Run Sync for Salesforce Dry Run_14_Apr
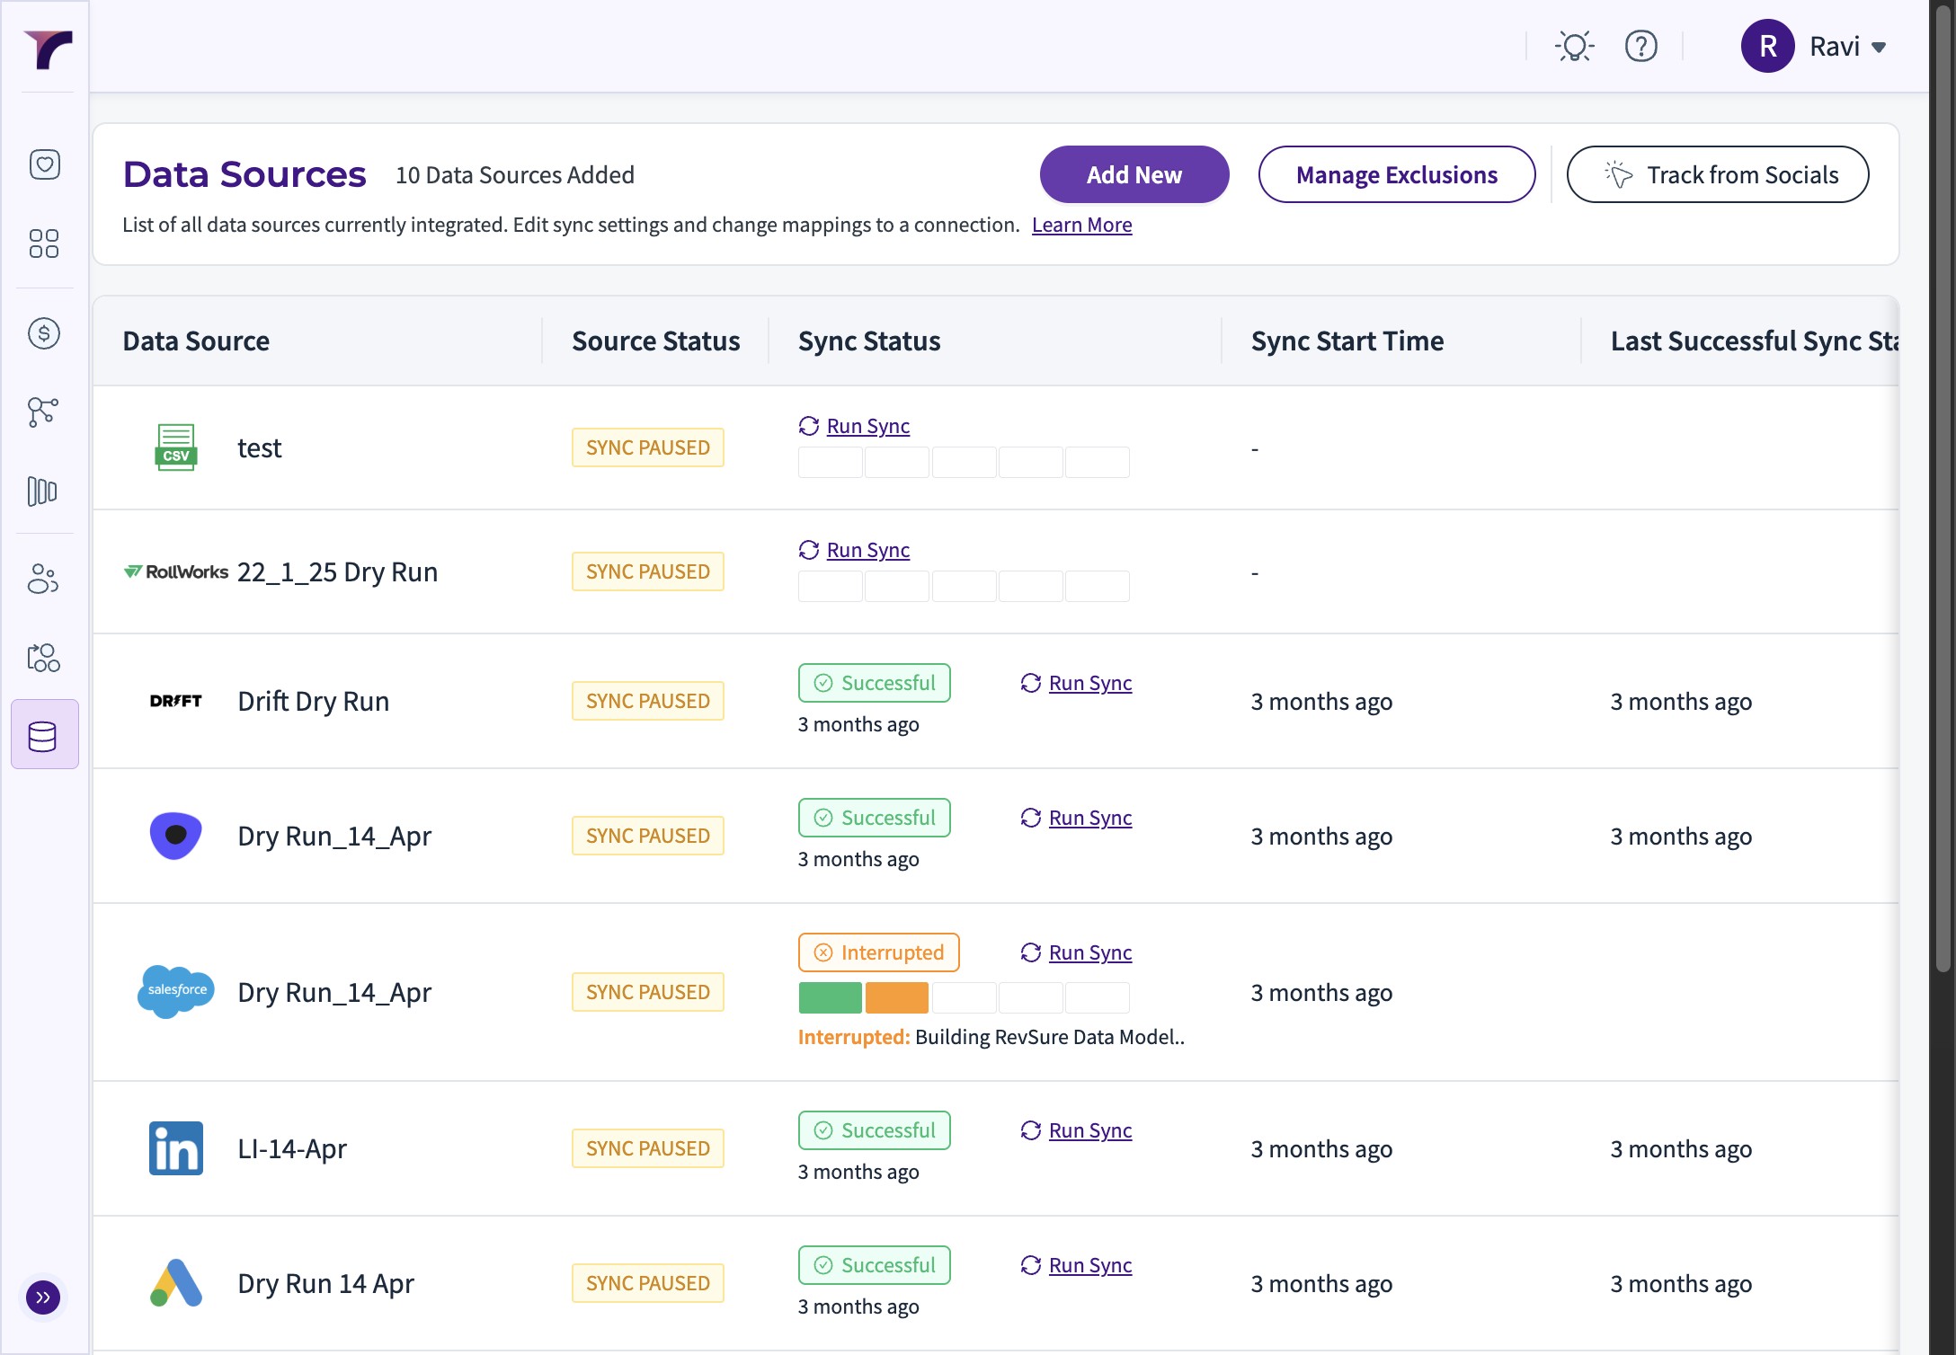Image resolution: width=1956 pixels, height=1355 pixels. tap(1089, 952)
